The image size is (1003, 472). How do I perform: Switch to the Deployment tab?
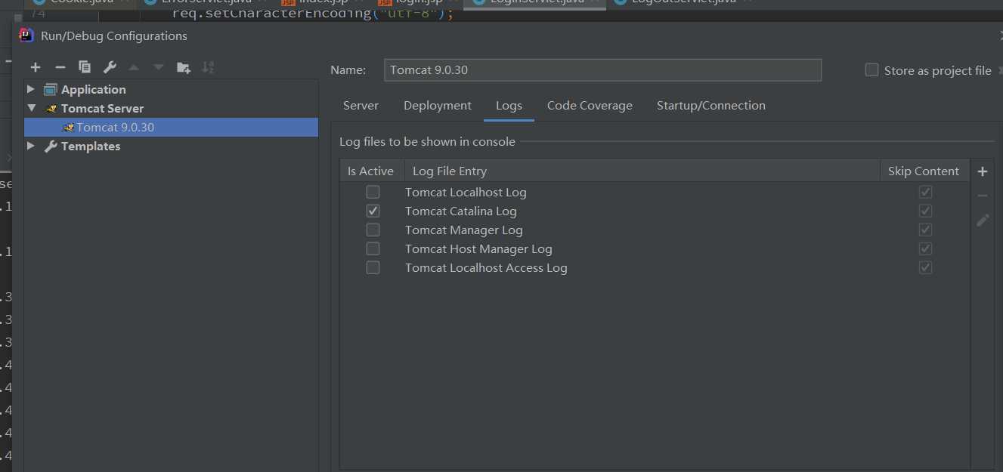[438, 106]
